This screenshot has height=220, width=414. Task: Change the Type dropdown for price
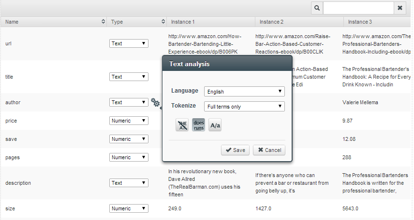coord(129,121)
